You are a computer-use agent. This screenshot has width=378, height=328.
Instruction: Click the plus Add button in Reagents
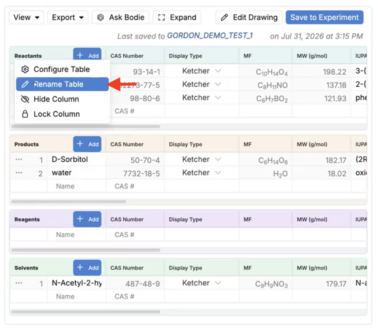tap(87, 219)
